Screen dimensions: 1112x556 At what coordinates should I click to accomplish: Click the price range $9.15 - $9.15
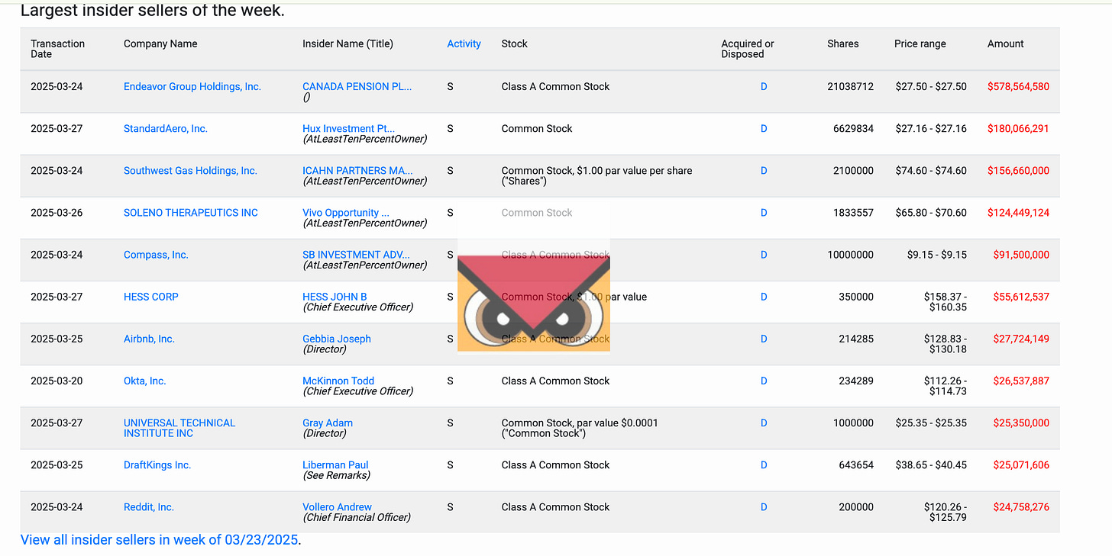click(937, 255)
